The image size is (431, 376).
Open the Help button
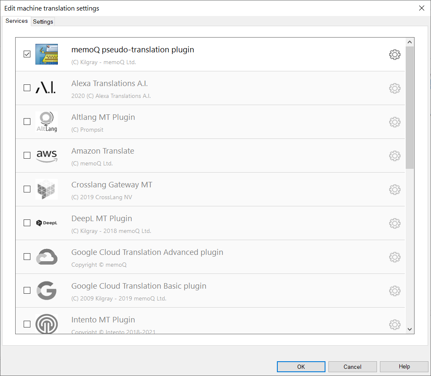tap(404, 367)
